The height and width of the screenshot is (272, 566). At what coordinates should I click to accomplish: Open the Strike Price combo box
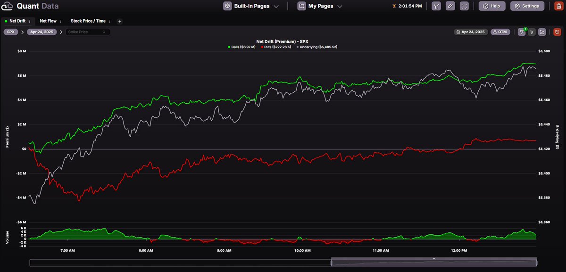pyautogui.click(x=88, y=32)
